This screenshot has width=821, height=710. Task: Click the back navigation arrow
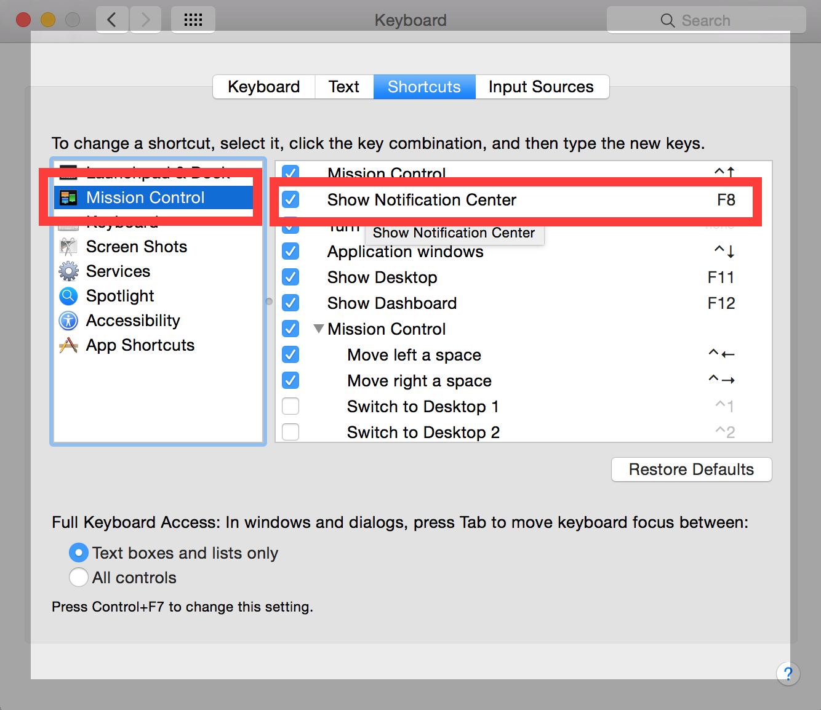[x=111, y=19]
